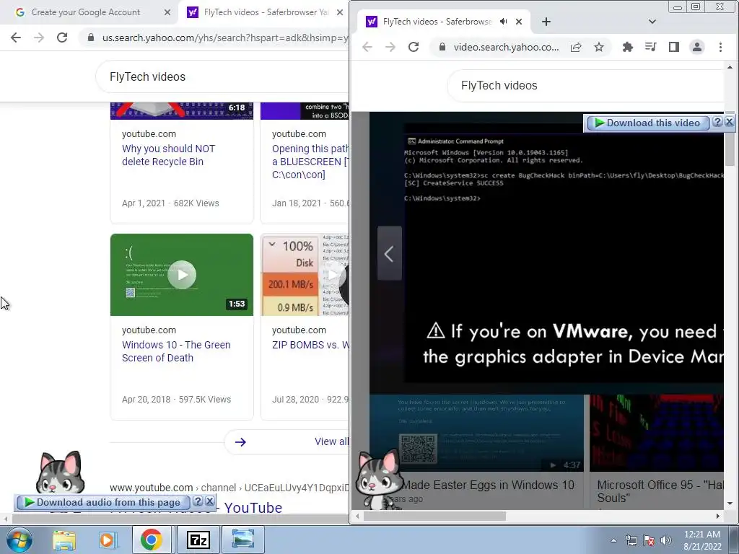Screen dimensions: 739x554
Task: Open 7-Zip from the taskbar
Action: (198, 540)
